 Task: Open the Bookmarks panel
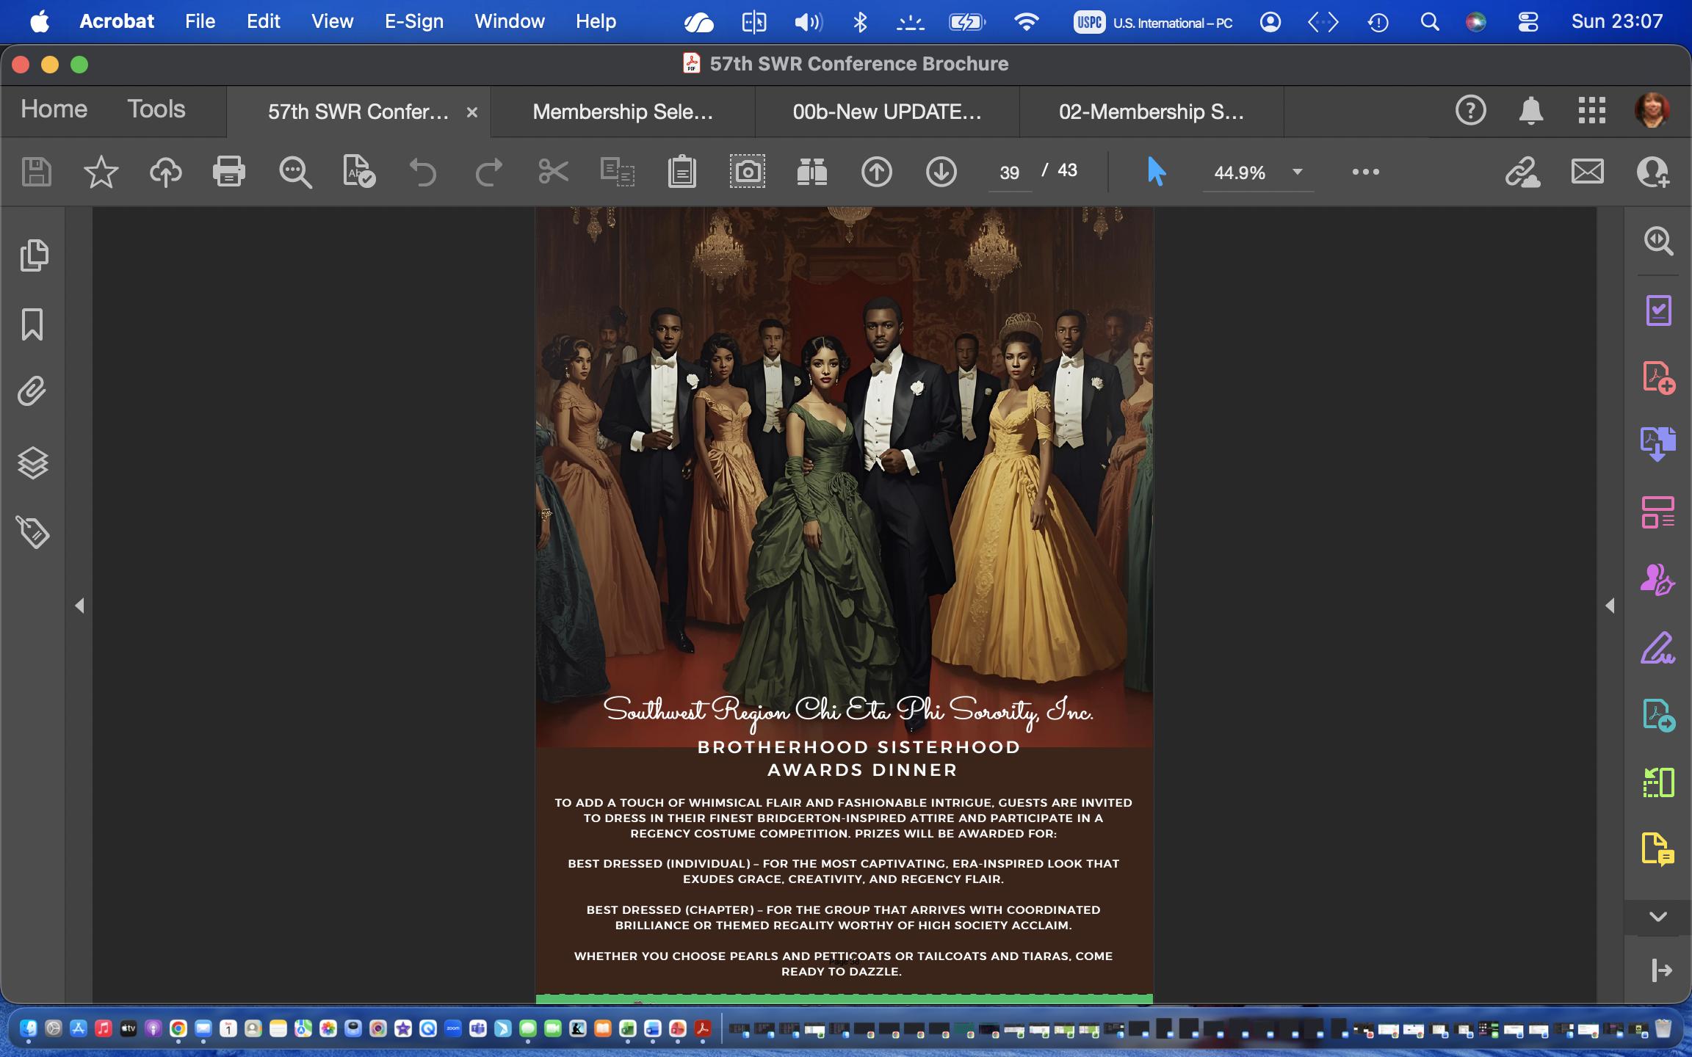coord(32,324)
